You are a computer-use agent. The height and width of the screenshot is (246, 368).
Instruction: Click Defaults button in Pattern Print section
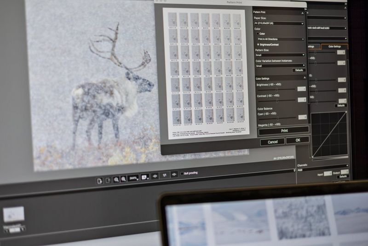point(299,70)
